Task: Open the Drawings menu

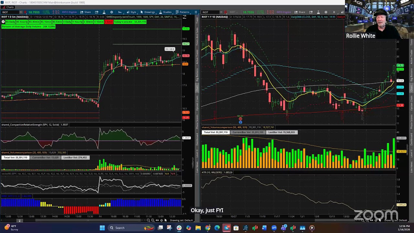Action: tap(147, 12)
